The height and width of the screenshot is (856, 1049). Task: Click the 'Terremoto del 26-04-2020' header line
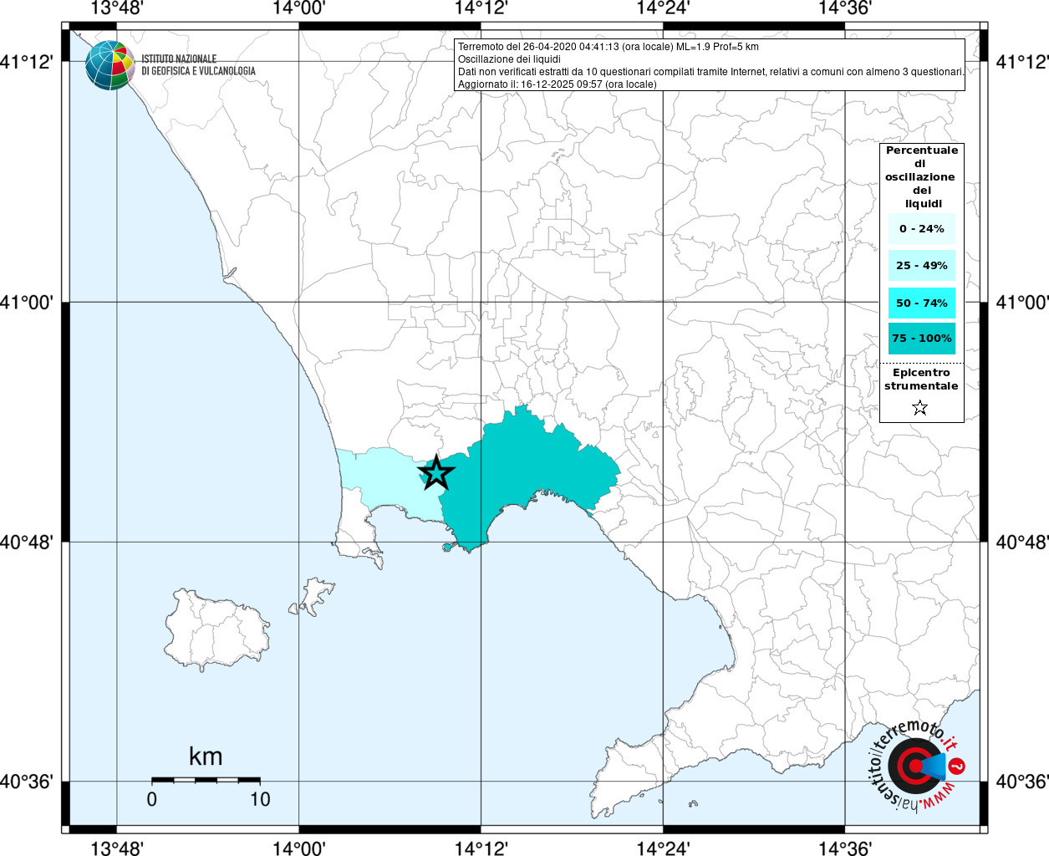pyautogui.click(x=609, y=47)
